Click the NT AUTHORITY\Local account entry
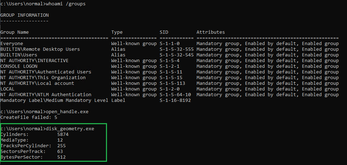The width and height of the screenshot is (347, 165). coord(37,83)
